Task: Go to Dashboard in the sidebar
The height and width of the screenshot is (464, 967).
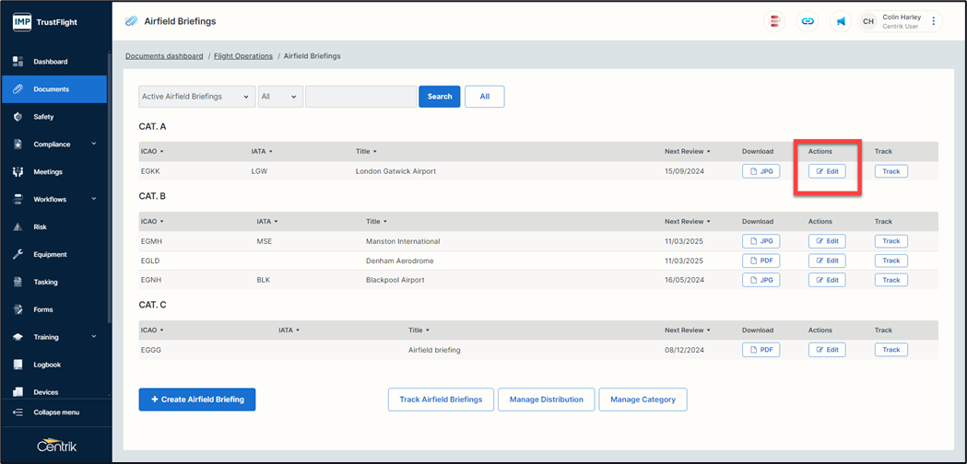Action: coord(50,62)
